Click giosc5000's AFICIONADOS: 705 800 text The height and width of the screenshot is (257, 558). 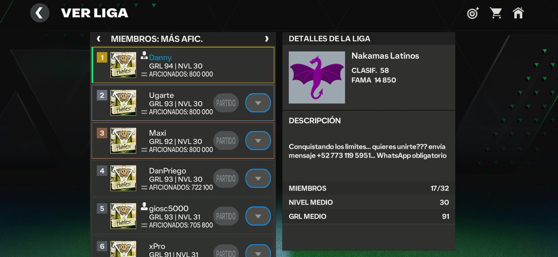[x=181, y=225]
